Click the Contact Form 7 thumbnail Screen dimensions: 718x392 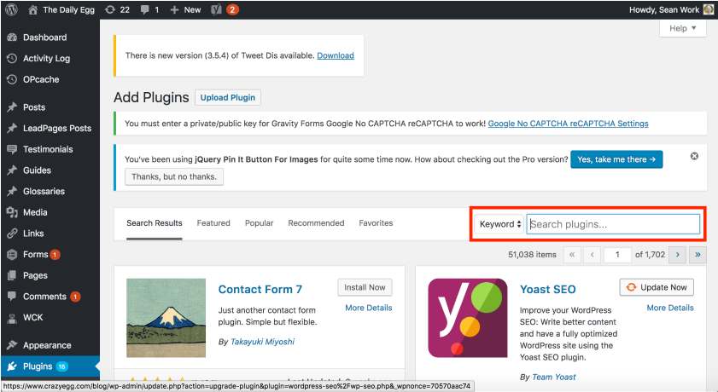click(166, 318)
